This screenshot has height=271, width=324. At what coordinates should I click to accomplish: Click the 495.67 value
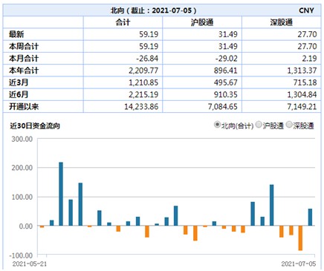226,82
